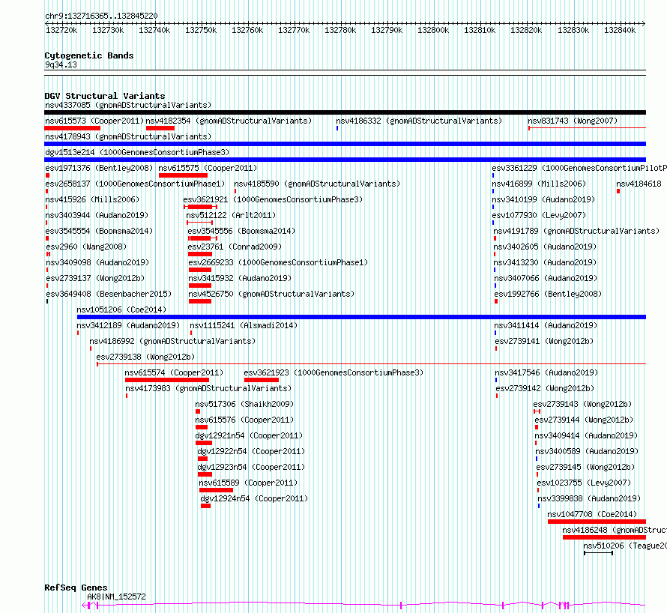Open variant esv2739143 (Wong2012b)
This screenshot has width=667, height=613.
582,404
